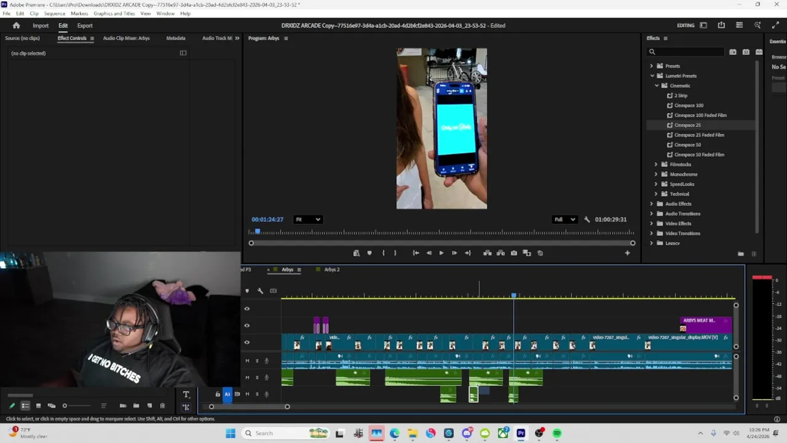Jump to the Out point
Screen dimensions: 787x443
pos(468,253)
